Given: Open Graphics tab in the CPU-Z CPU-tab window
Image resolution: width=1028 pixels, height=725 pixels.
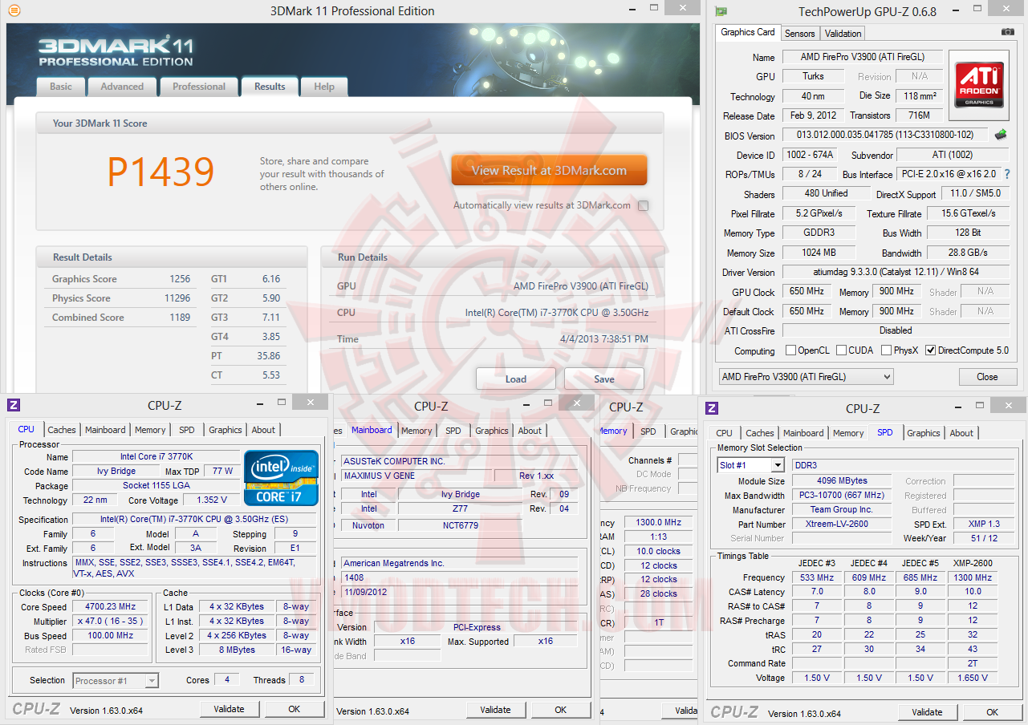Looking at the screenshot, I should click(x=226, y=430).
